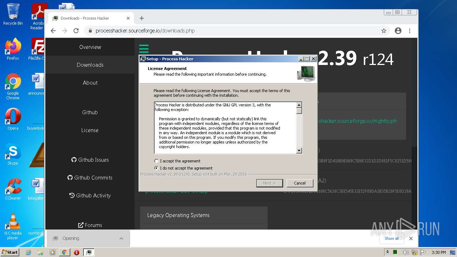Image resolution: width=457 pixels, height=257 pixels.
Task: Open a new Chrome tab
Action: coord(142,18)
